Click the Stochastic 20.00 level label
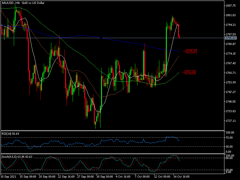The height and width of the screenshot is (180, 240). click(229, 170)
